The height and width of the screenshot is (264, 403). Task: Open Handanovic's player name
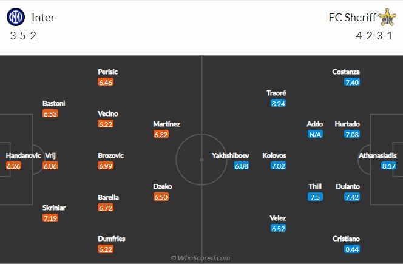[x=23, y=155]
